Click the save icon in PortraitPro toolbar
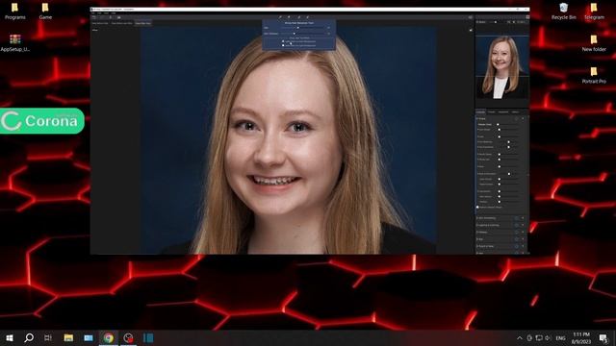 coord(118,17)
